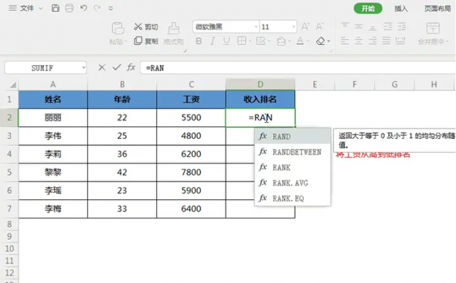
Task: Open the 微软雅黑 font name dropdown
Action: tap(256, 27)
